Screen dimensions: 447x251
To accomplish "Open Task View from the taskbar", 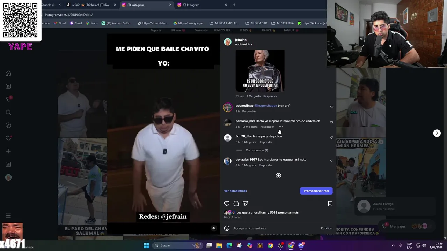I will [x=209, y=245].
